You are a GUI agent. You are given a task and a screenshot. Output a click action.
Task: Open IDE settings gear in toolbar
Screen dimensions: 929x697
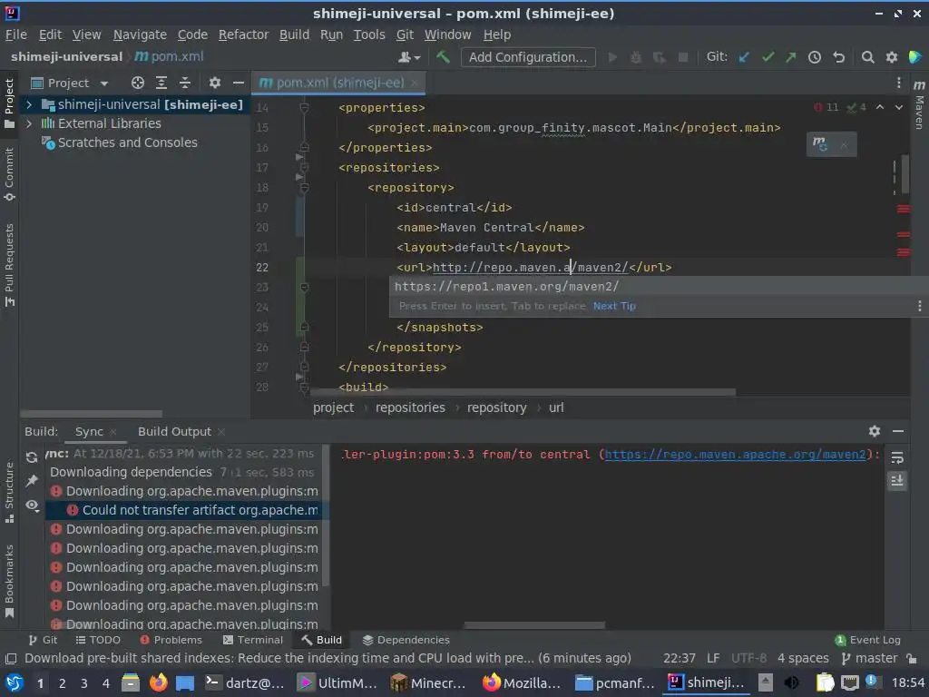point(891,57)
